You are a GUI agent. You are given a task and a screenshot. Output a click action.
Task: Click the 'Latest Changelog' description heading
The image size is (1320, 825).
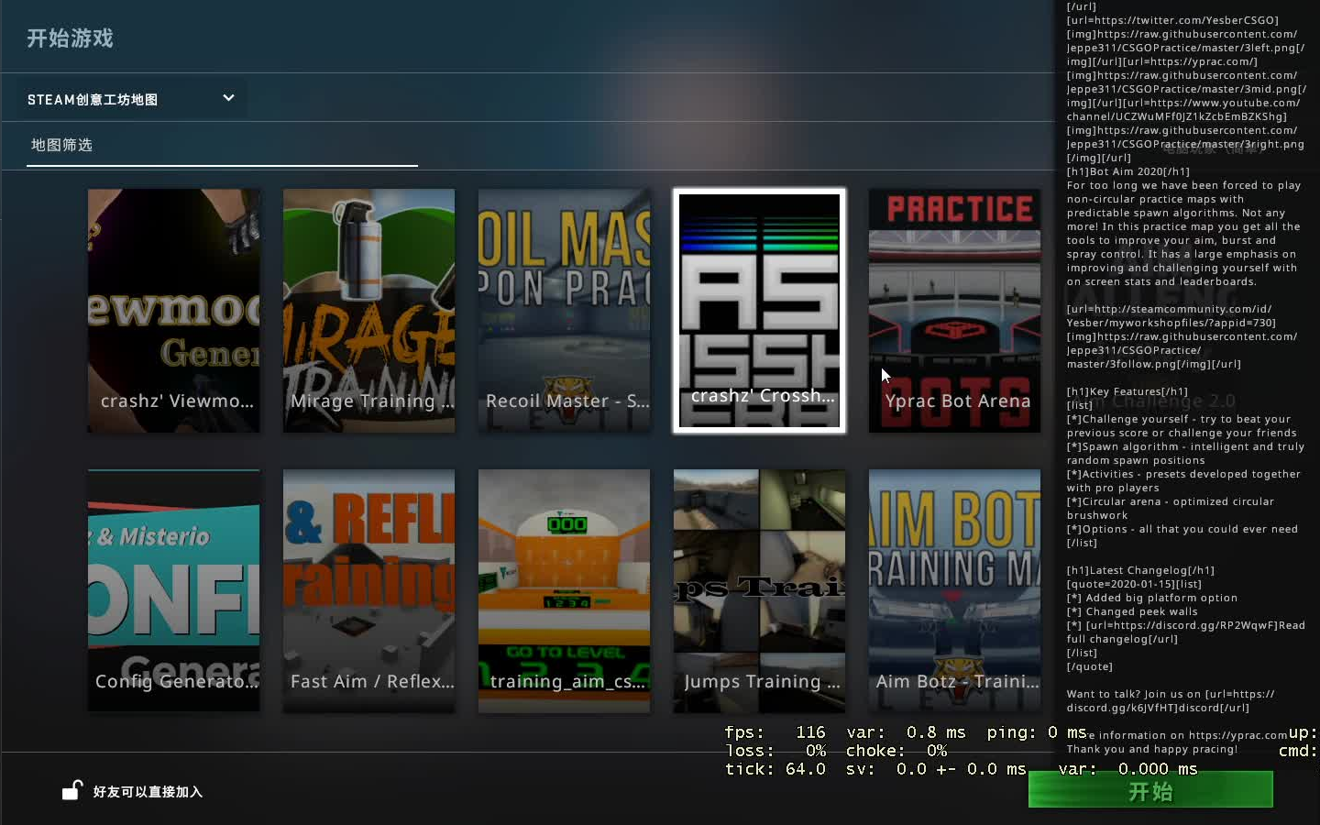pyautogui.click(x=1140, y=570)
